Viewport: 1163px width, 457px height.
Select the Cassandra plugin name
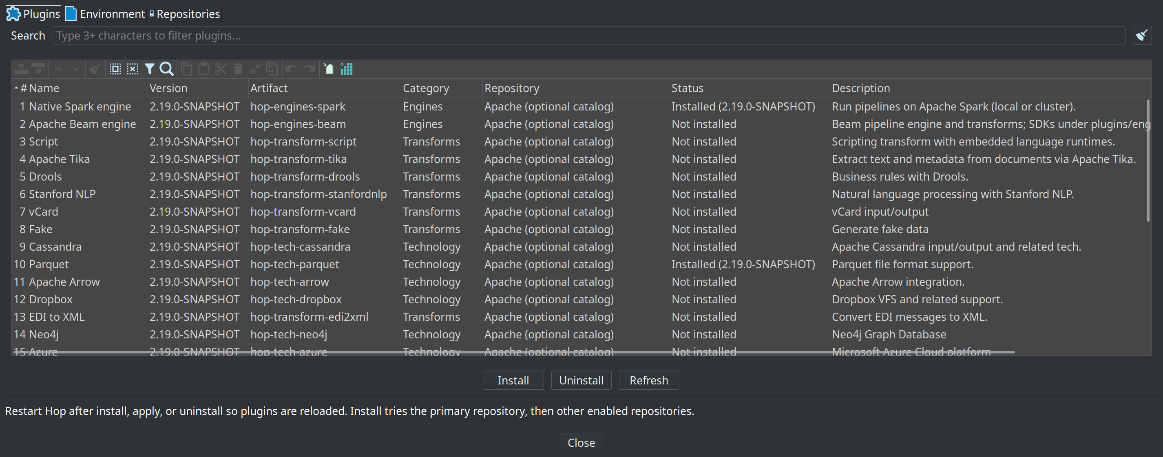point(55,247)
